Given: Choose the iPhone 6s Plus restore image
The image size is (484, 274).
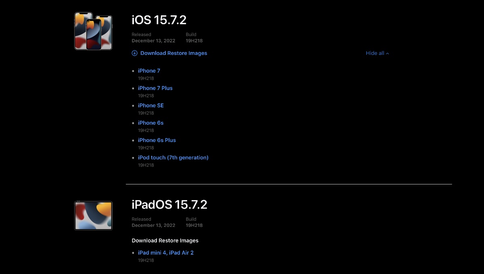Looking at the screenshot, I should 156,140.
